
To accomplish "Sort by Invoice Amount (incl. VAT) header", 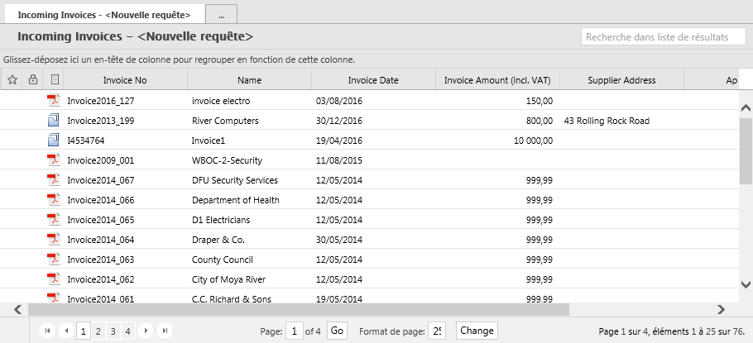I will click(497, 80).
